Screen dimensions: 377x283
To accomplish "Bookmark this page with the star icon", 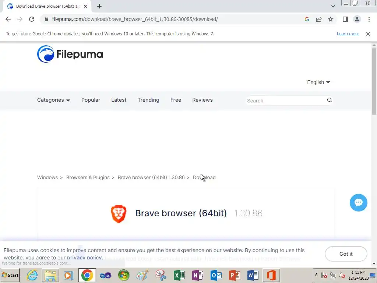I will click(x=331, y=19).
